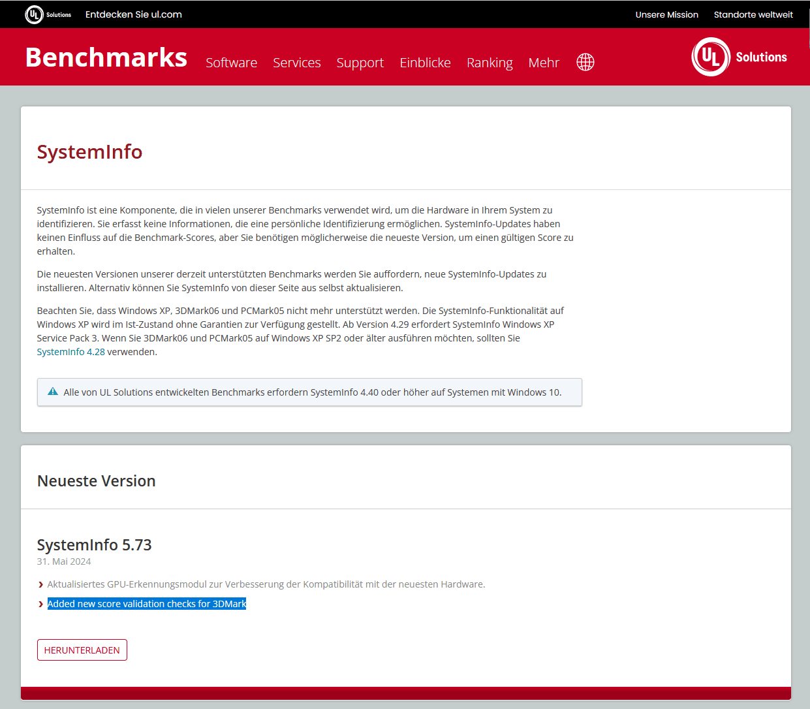Click the Windows 10 SystemInfo 4.40 notice text
810x709 pixels.
click(x=312, y=392)
